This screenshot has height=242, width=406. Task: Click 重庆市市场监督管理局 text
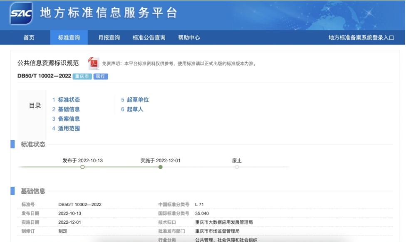click(217, 231)
